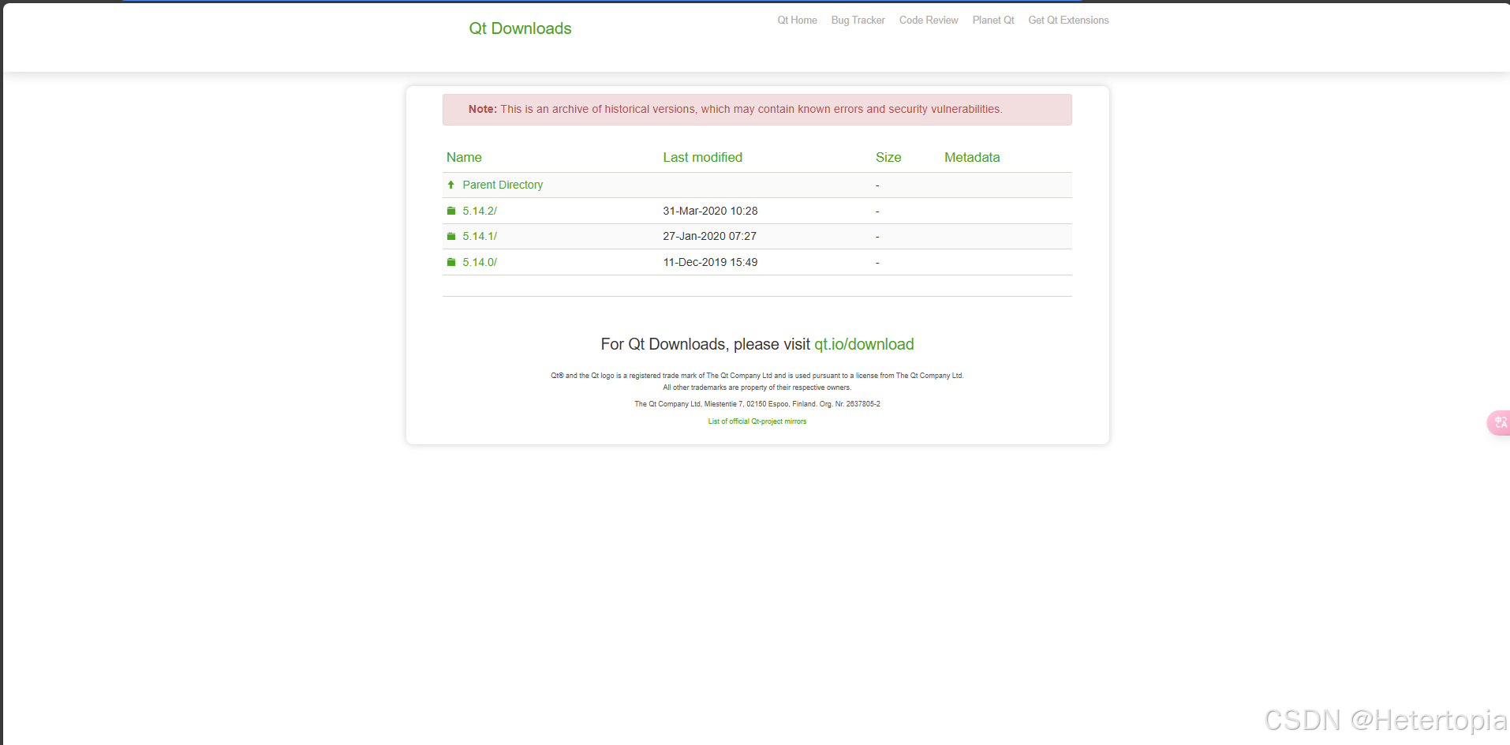Screen dimensions: 1510x745
Task: Open the Qt Downloads title link
Action: (520, 28)
